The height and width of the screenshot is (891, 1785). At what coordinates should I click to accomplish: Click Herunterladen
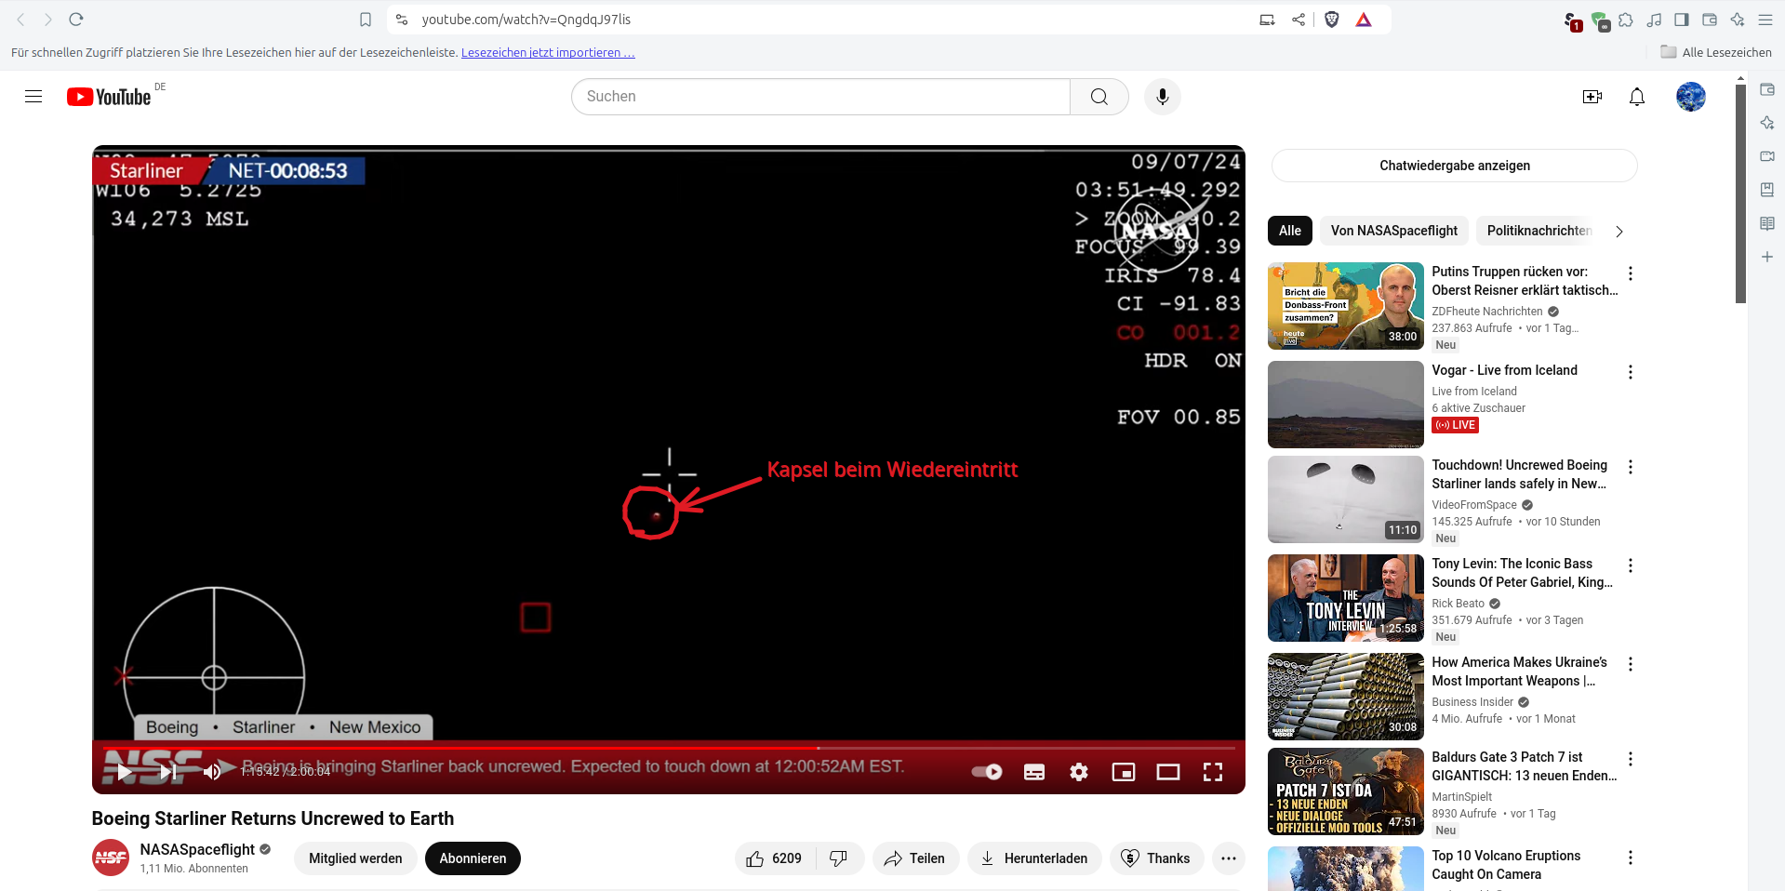coord(1034,858)
